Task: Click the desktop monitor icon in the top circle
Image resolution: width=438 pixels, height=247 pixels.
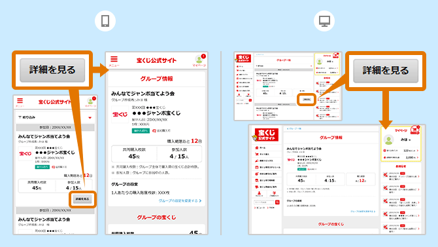Action: click(x=324, y=21)
